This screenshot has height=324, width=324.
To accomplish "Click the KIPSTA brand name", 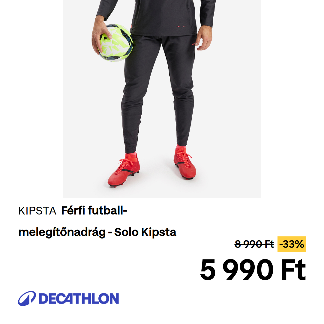I will pos(37,211).
